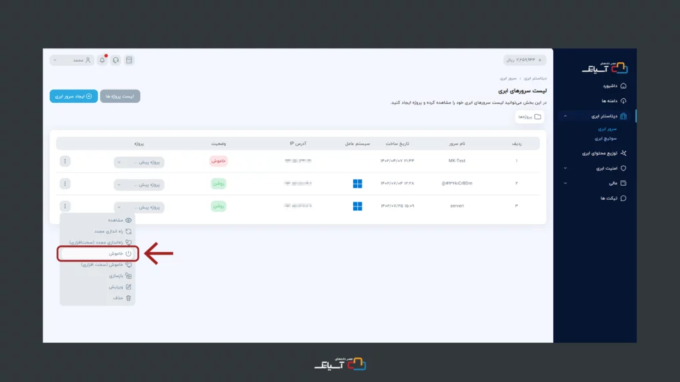Open three-dot menu for @#12kiCr8Dm row
Viewport: 680px width, 382px height.
coord(65,184)
